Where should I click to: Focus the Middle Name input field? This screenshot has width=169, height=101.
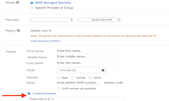pos(91,57)
